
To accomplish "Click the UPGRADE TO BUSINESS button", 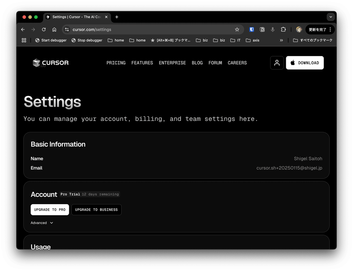I will coord(96,210).
